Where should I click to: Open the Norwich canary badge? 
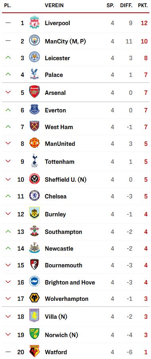(34, 334)
